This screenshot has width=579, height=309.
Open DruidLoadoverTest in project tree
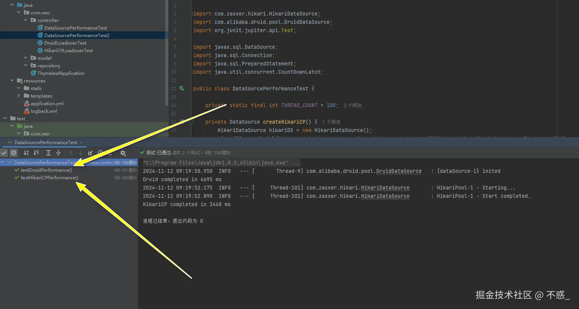click(65, 43)
